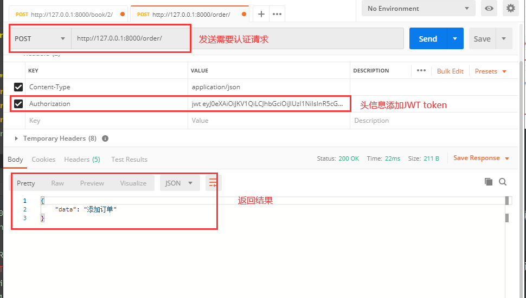Focus the request URL field
526x298 pixels.
point(237,39)
